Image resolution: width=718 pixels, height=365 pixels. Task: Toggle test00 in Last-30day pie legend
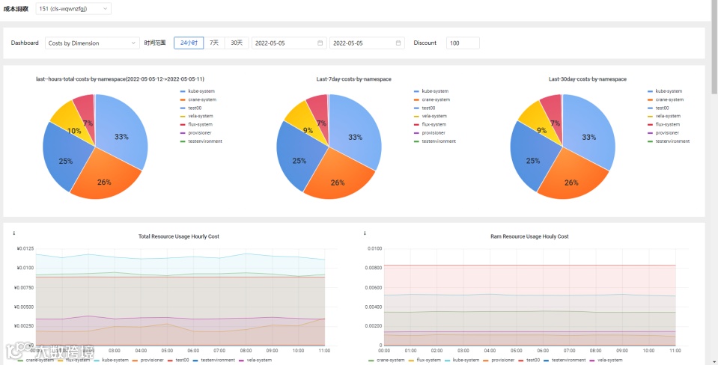658,108
